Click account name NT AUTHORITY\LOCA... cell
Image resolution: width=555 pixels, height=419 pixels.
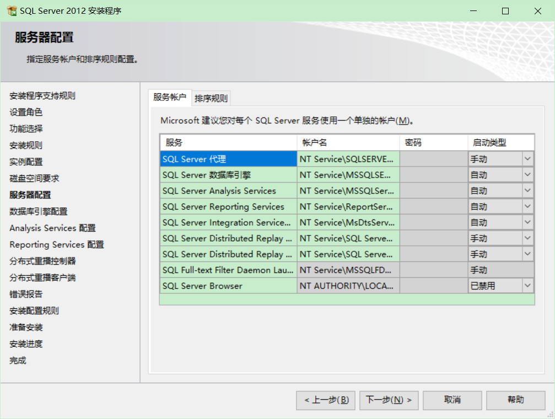coord(348,286)
